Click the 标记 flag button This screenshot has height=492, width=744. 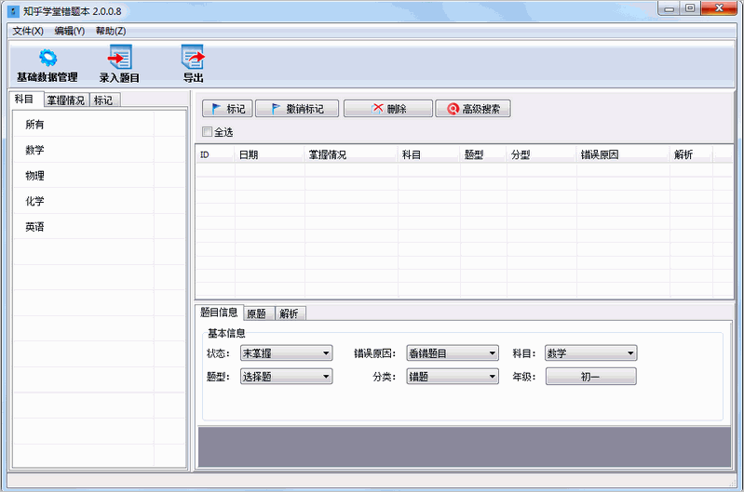[x=227, y=109]
